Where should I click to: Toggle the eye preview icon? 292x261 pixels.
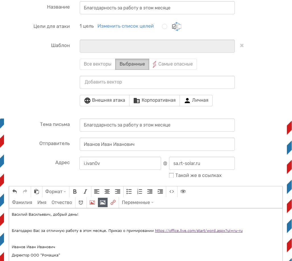coord(183,192)
